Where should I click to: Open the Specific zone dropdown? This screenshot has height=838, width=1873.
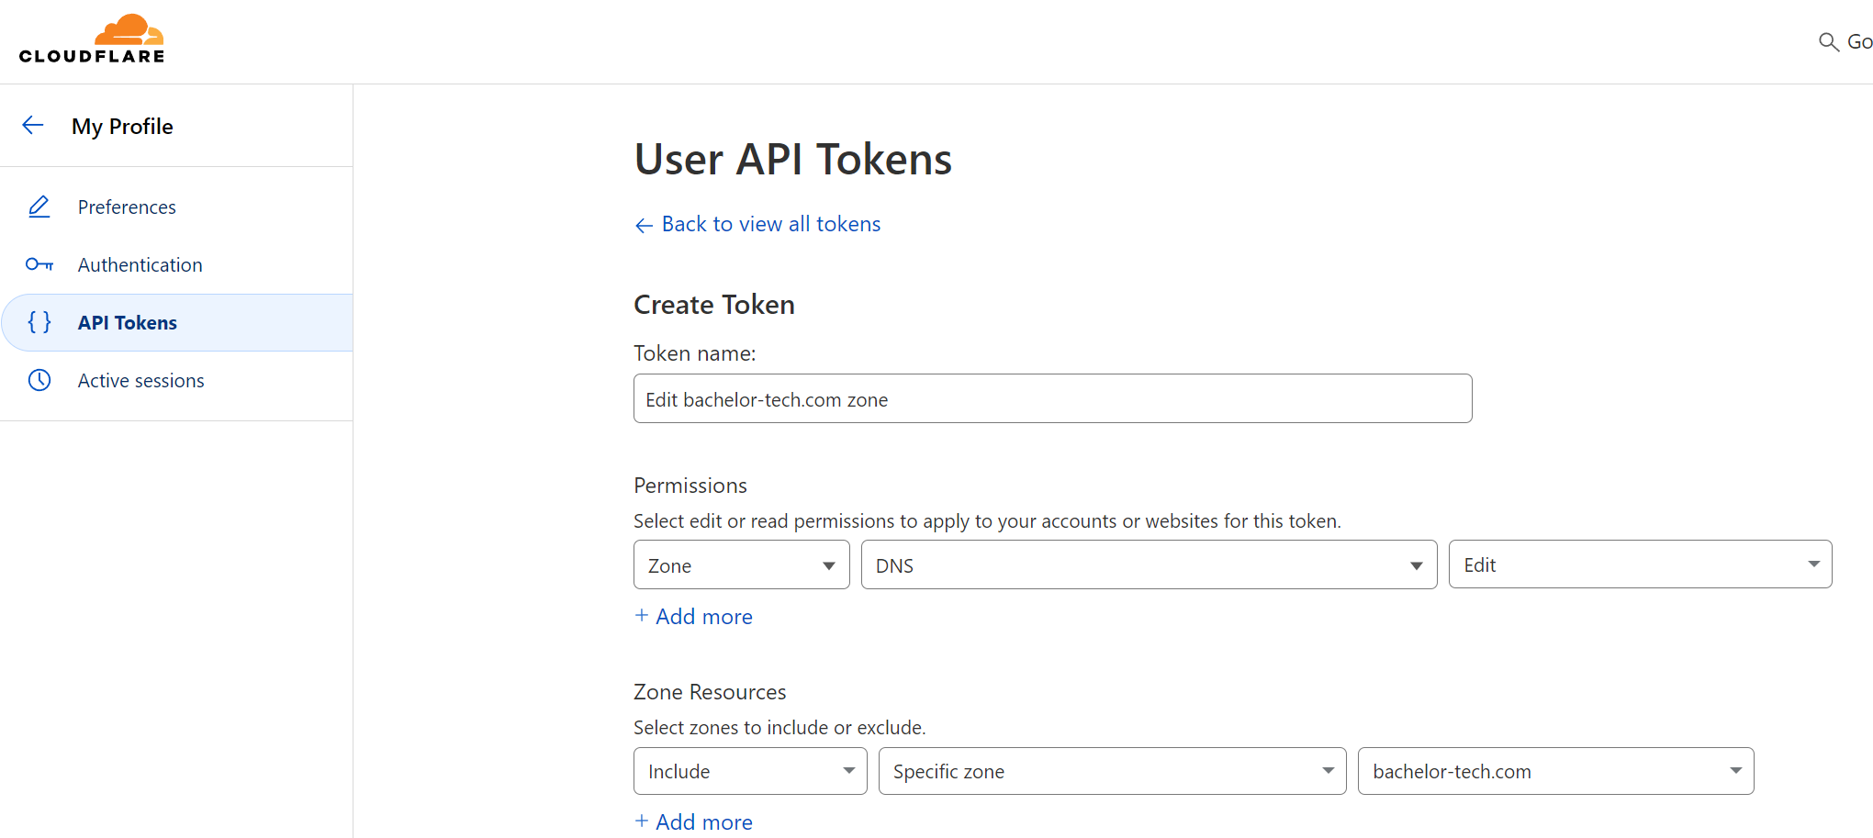tap(1112, 771)
